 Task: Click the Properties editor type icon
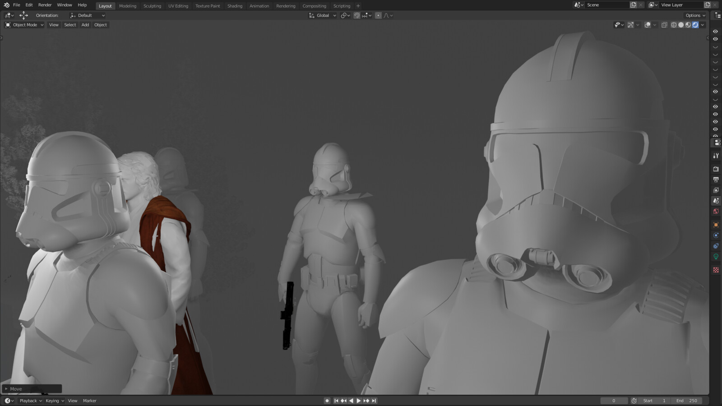[717, 143]
